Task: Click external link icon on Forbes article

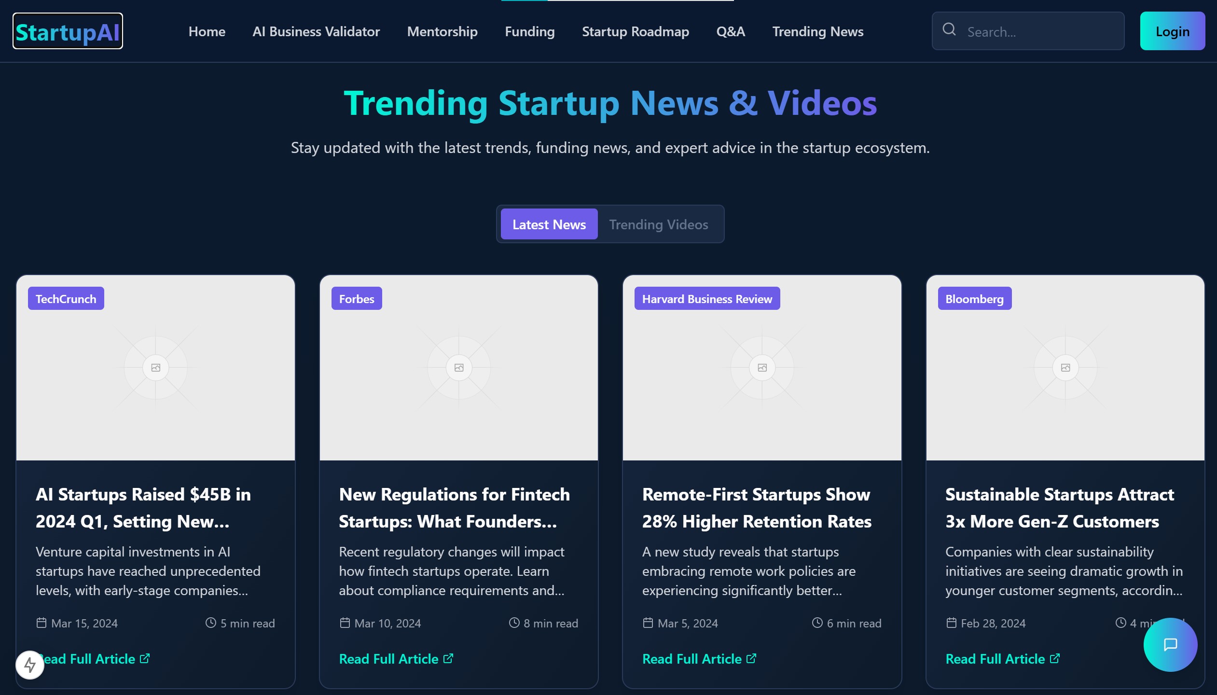Action: pos(448,658)
